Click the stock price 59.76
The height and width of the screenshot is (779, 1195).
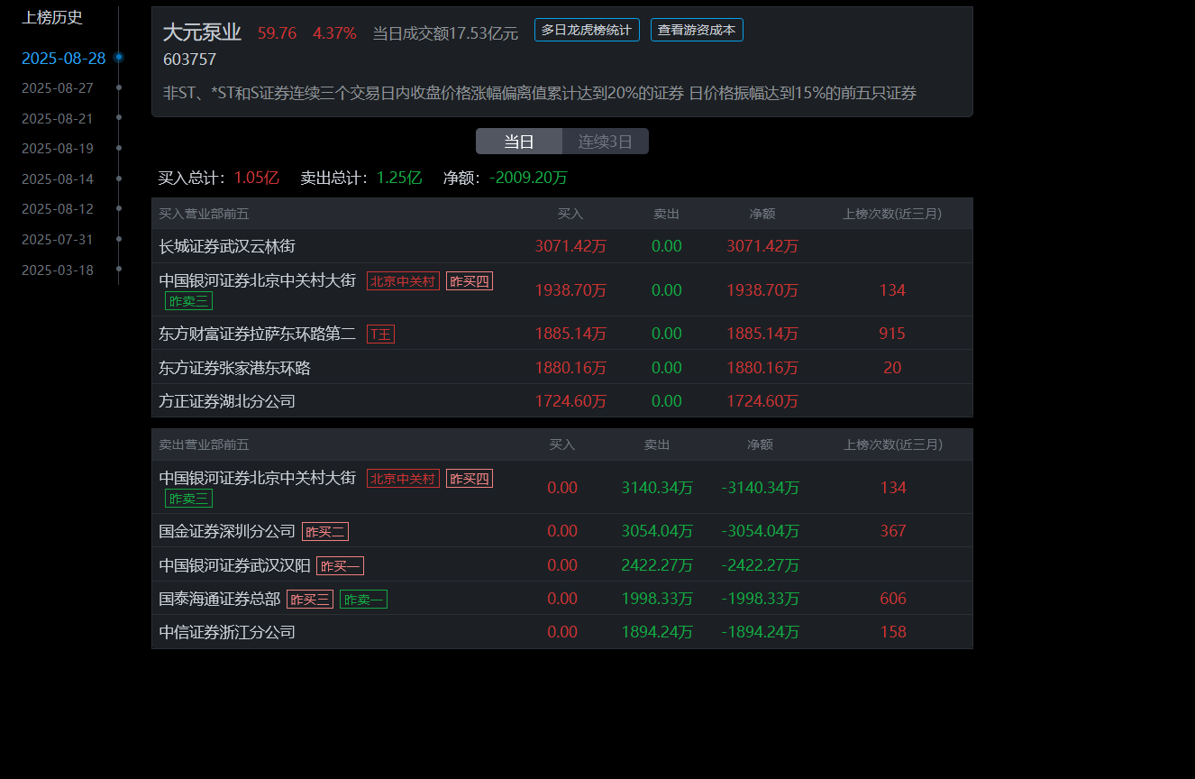[x=277, y=33]
